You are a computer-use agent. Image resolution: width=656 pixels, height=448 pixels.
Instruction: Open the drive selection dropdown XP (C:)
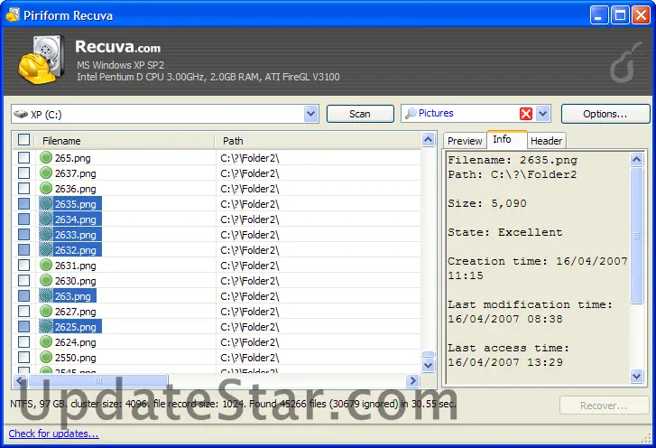click(310, 114)
